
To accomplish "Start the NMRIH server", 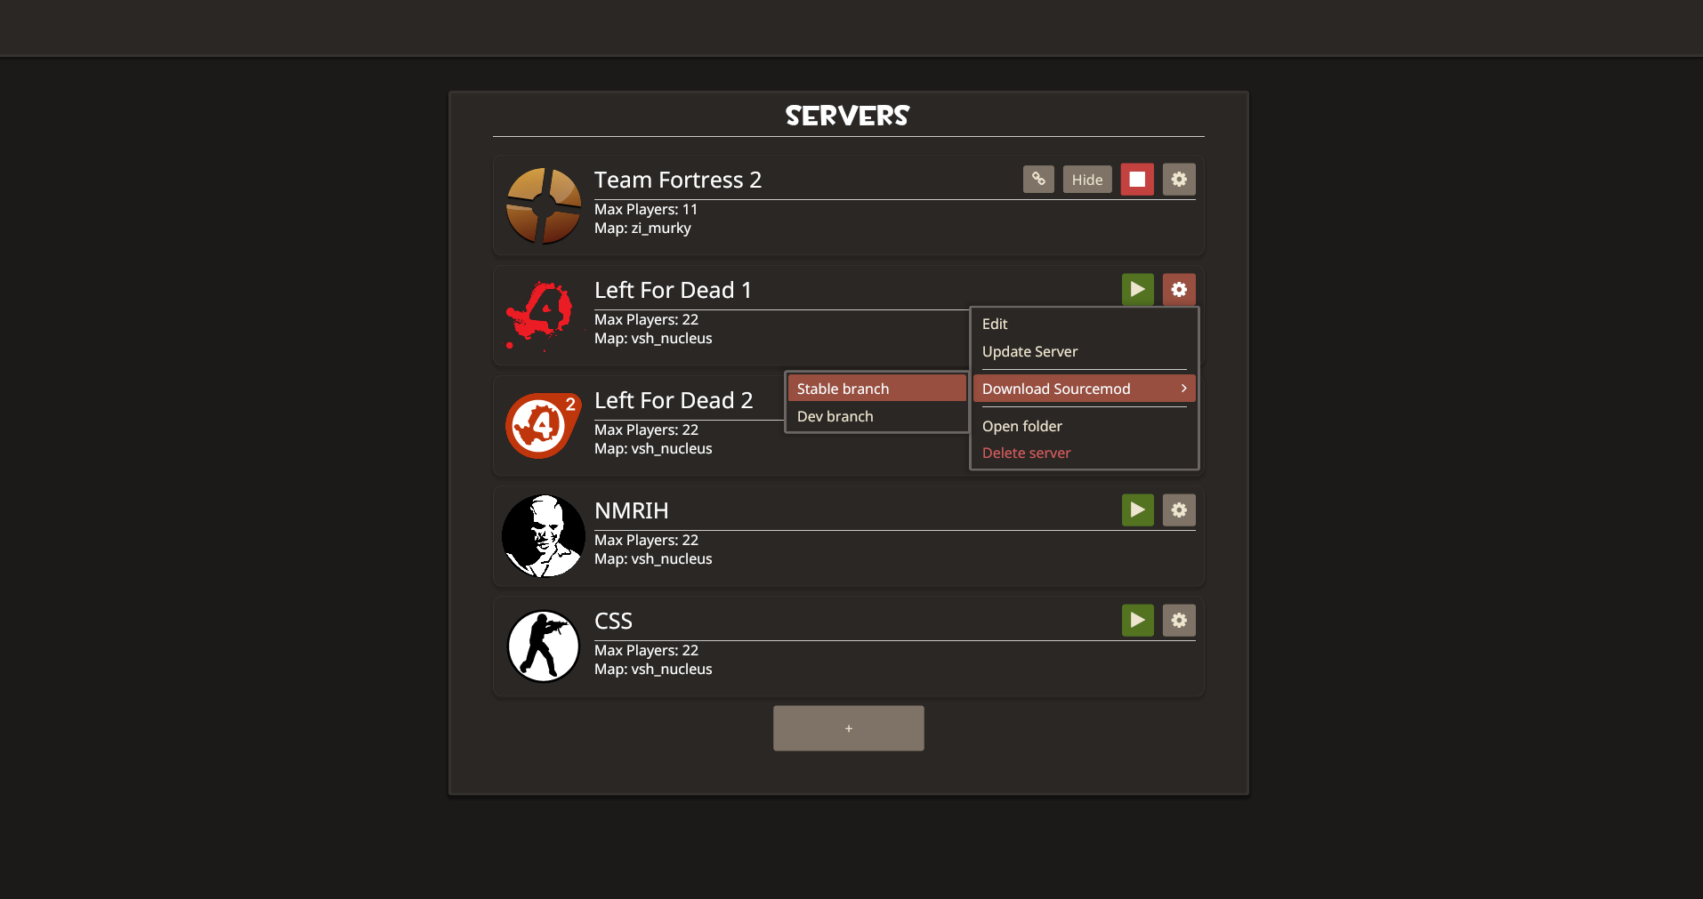I will [x=1137, y=510].
